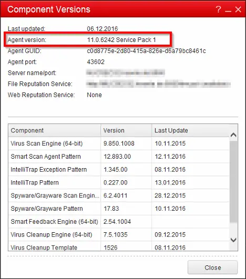
Task: Open help via the question mark icon
Action: (x=219, y=9)
